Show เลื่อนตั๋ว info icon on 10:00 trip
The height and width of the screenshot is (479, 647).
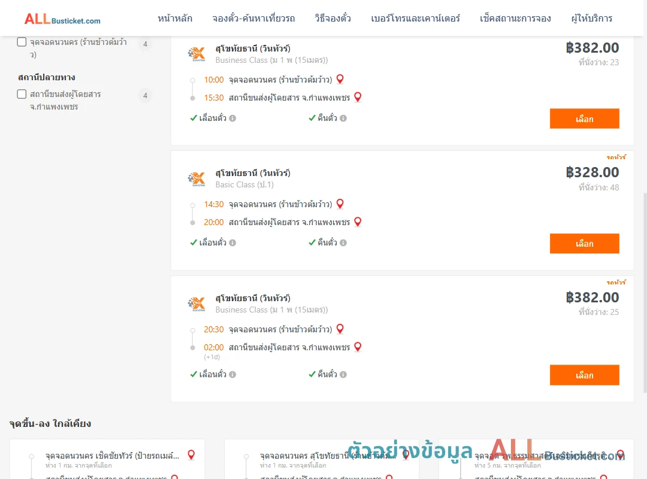pyautogui.click(x=232, y=119)
